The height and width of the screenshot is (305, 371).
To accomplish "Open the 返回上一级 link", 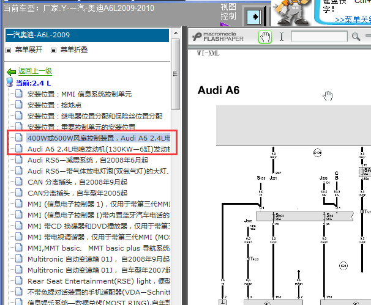I will pos(35,71).
